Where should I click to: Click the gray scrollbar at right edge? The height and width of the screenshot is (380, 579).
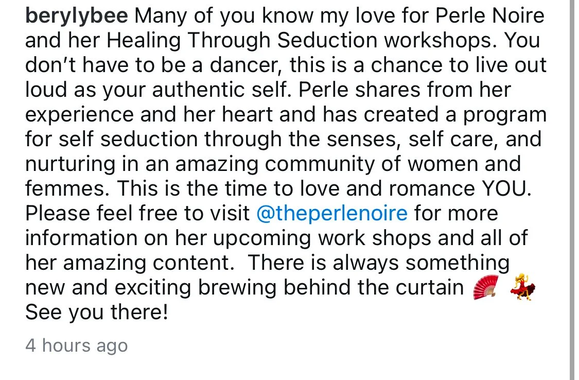[x=573, y=190]
